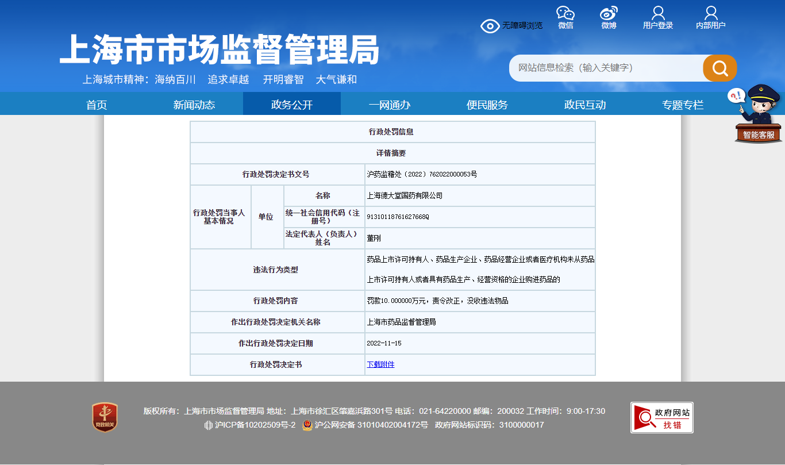This screenshot has width=785, height=465.
Task: Click the WeChat (微信) icon
Action: click(565, 13)
